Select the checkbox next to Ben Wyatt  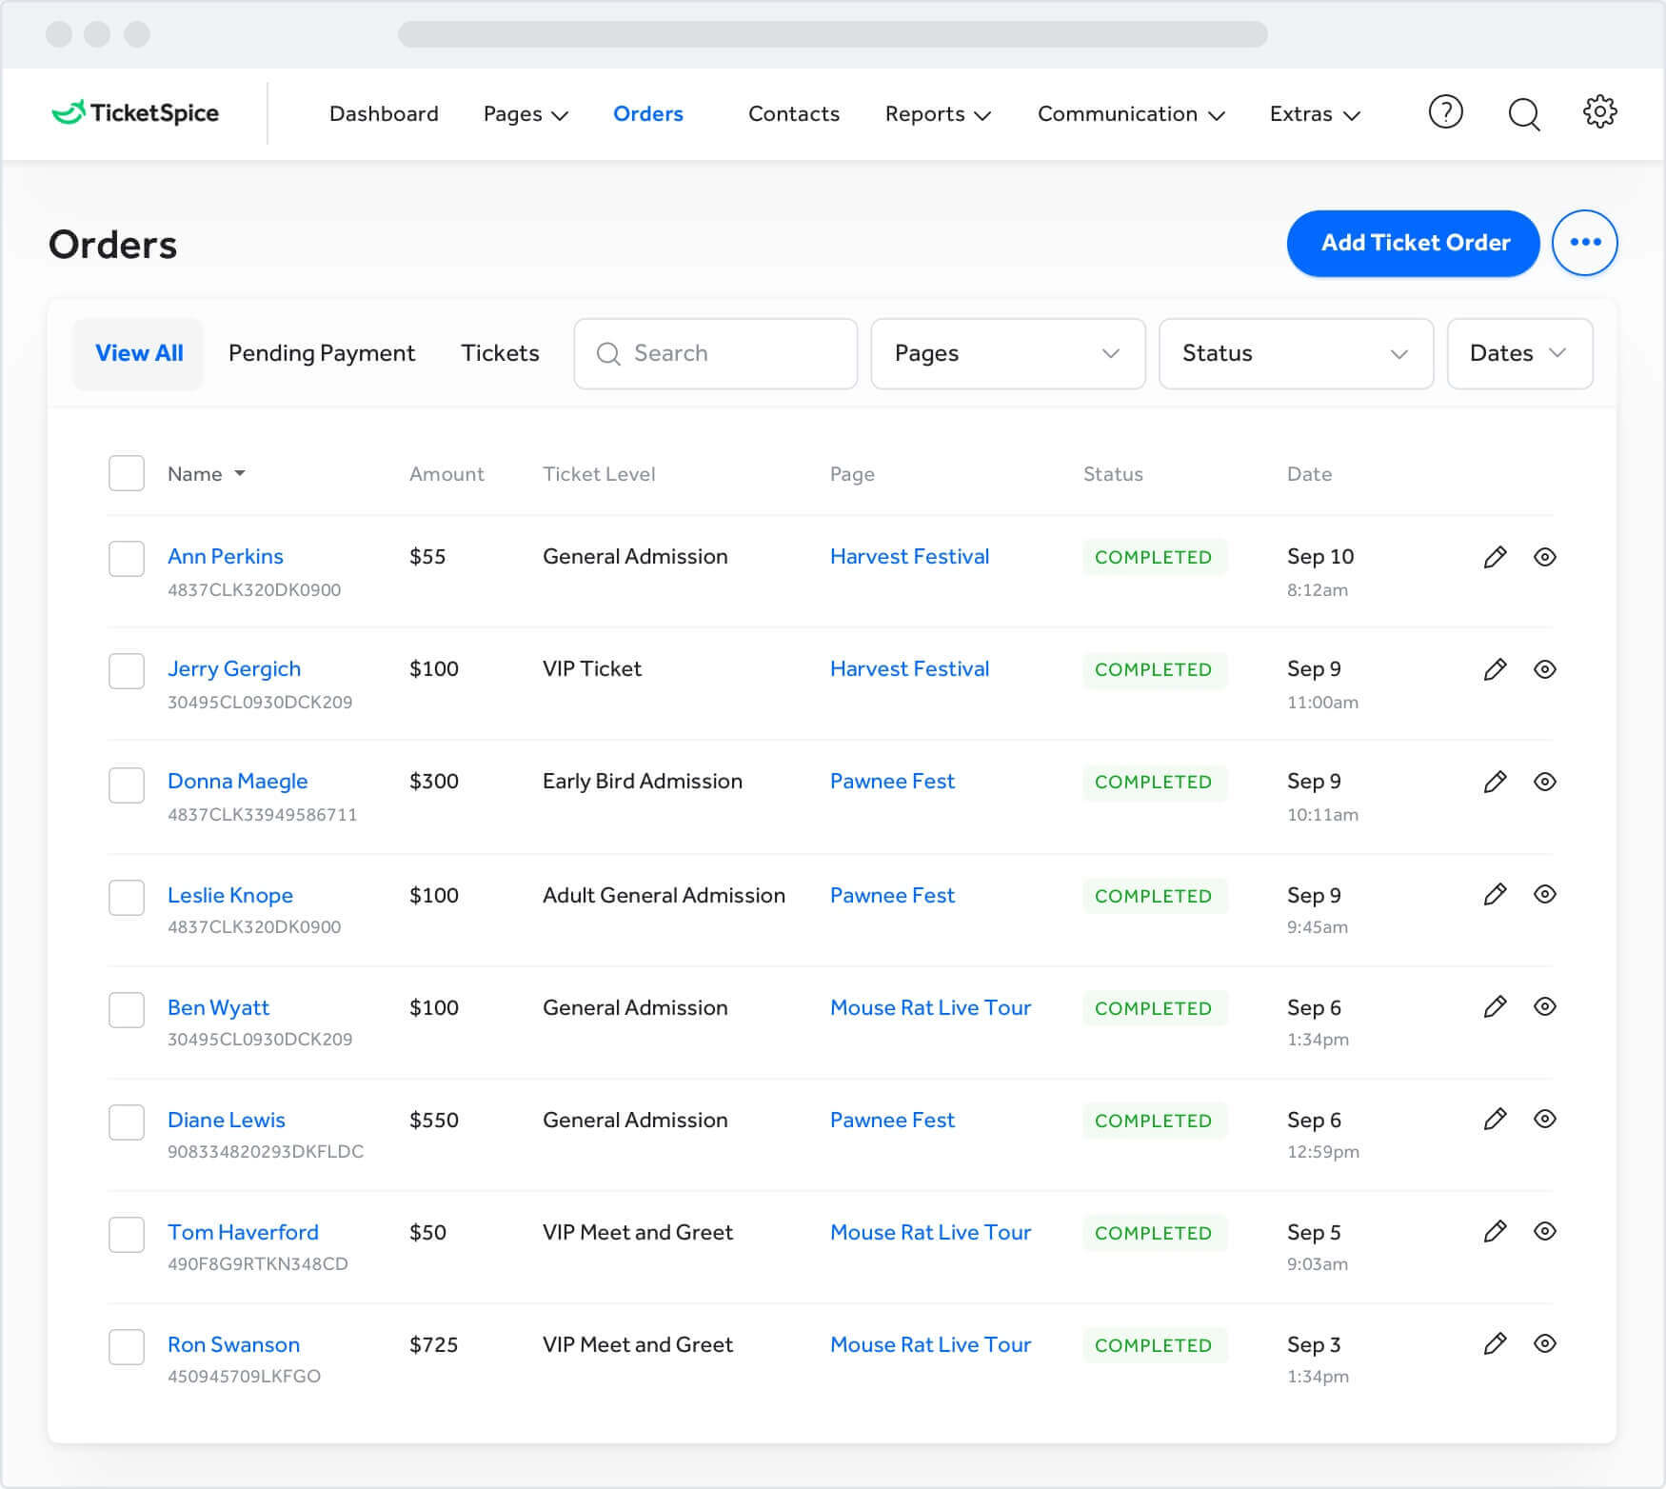tap(126, 1010)
